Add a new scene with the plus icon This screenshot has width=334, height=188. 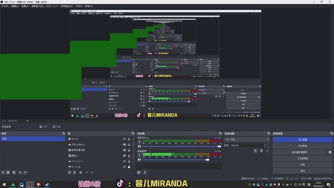click(x=3, y=172)
